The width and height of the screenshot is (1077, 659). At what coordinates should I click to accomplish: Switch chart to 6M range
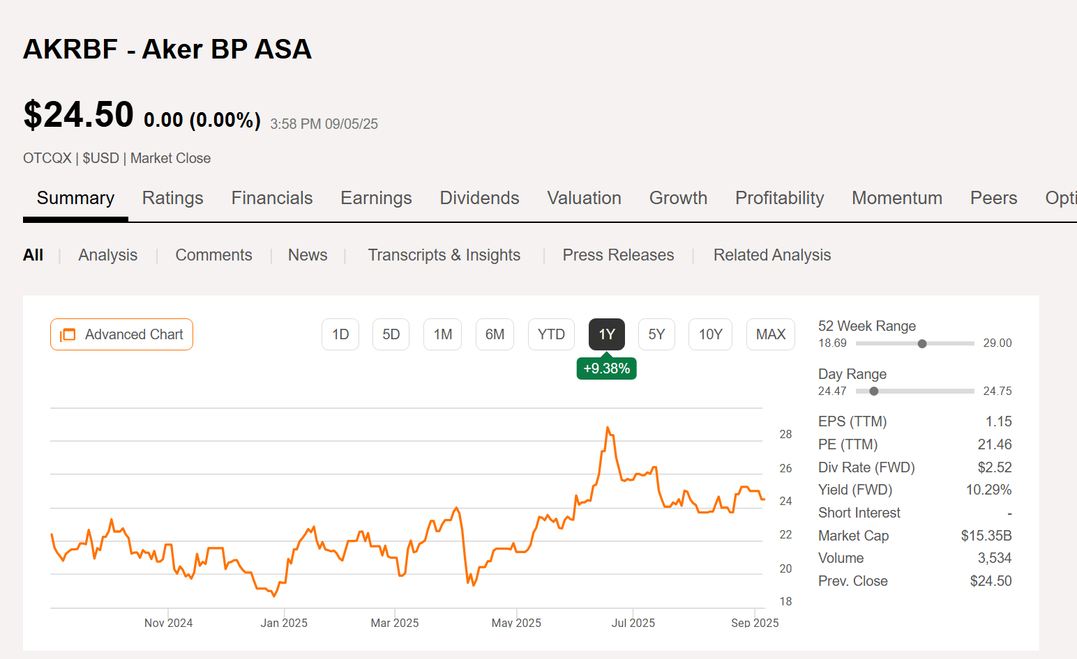495,334
